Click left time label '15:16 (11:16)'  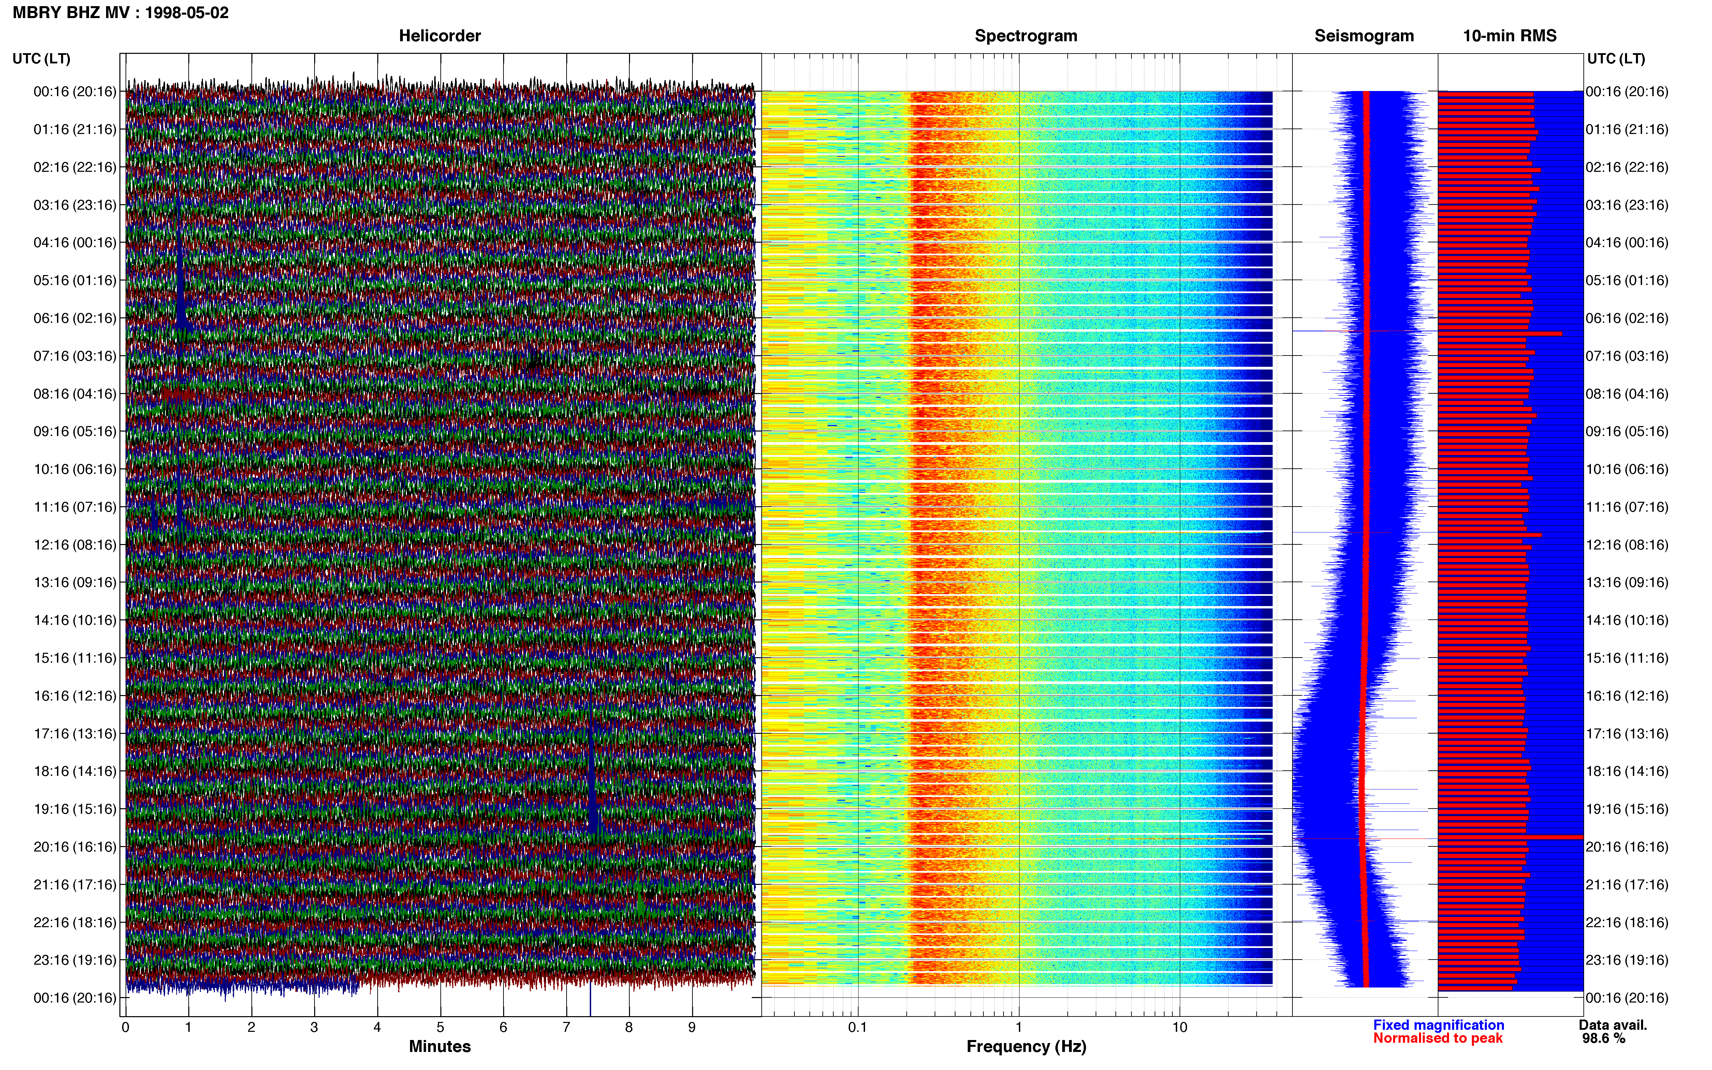click(75, 658)
